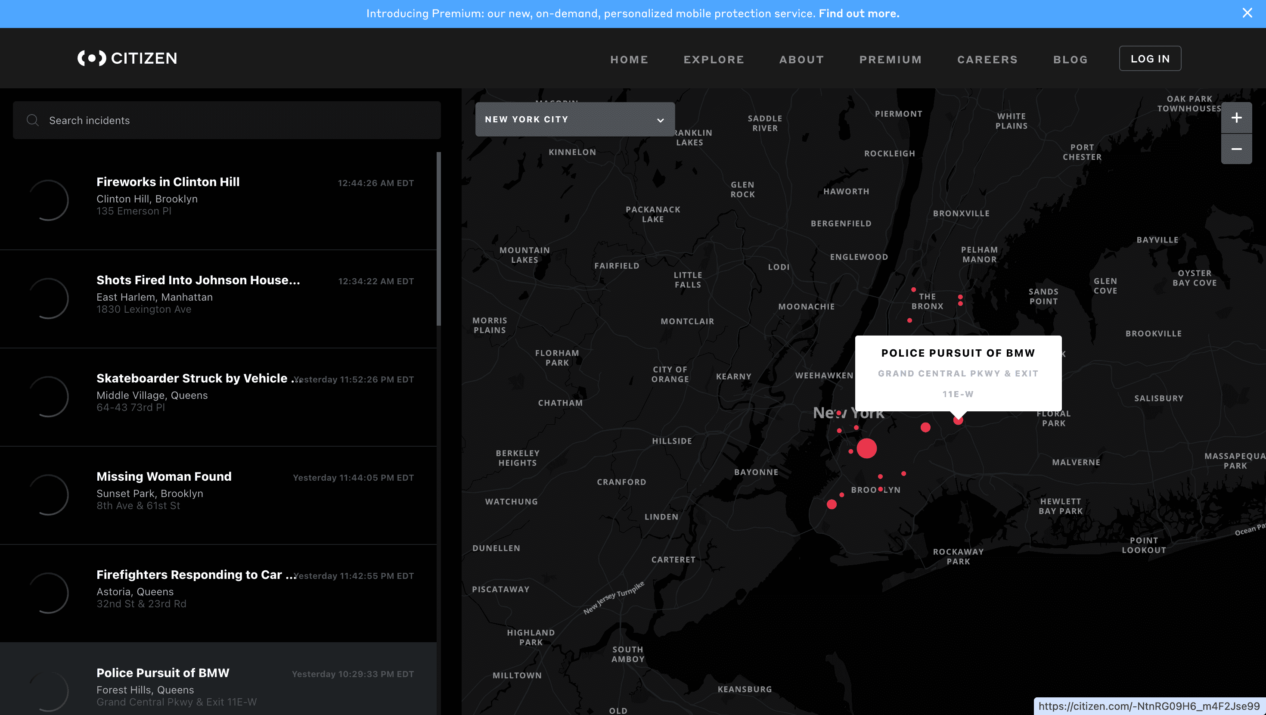Click the Shots Fired incident loading thumbnail
The height and width of the screenshot is (715, 1266).
tap(48, 298)
